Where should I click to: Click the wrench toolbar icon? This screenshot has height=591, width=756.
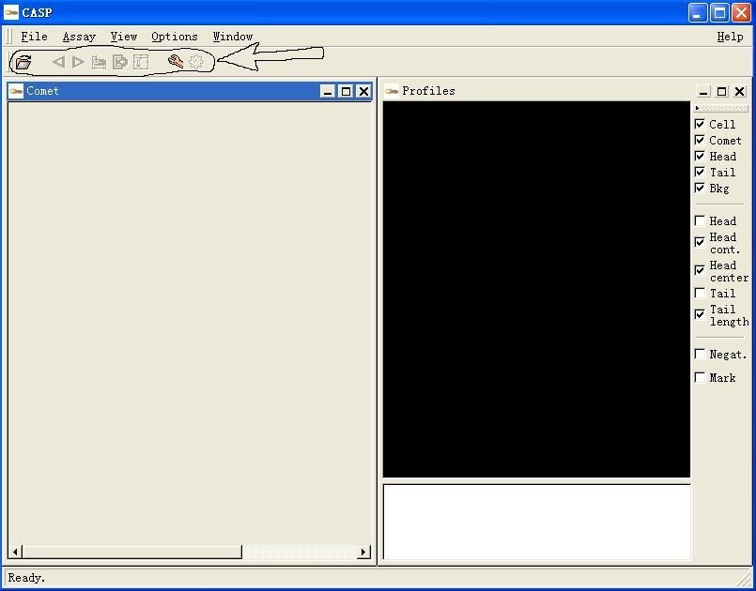175,62
